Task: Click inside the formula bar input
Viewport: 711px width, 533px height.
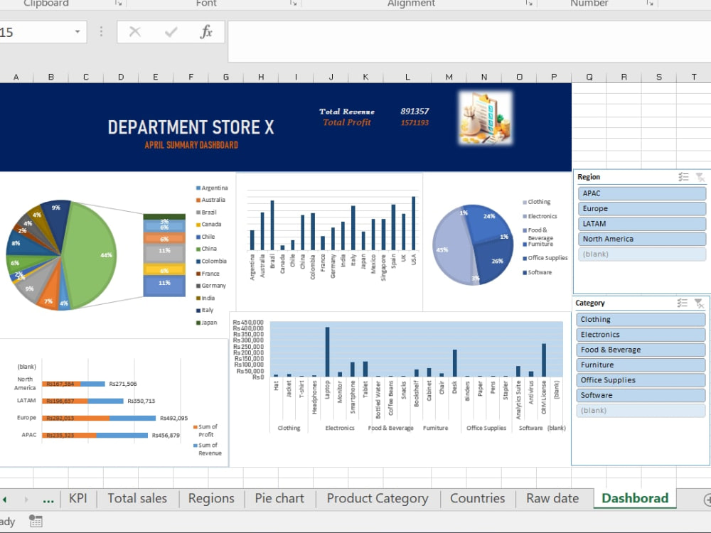Action: coord(469,41)
